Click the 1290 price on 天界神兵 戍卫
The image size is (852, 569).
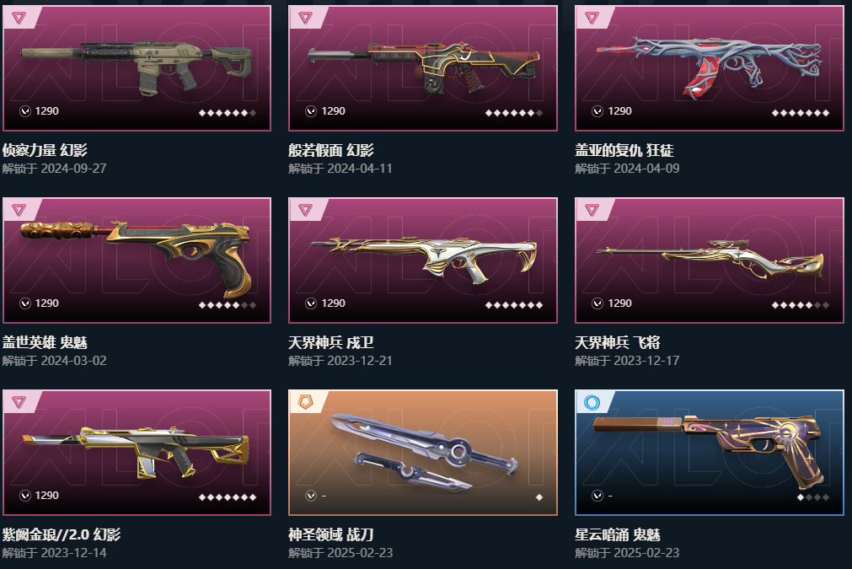[333, 303]
